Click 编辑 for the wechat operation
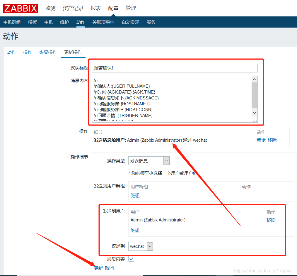This screenshot has width=297, height=276. (261, 140)
